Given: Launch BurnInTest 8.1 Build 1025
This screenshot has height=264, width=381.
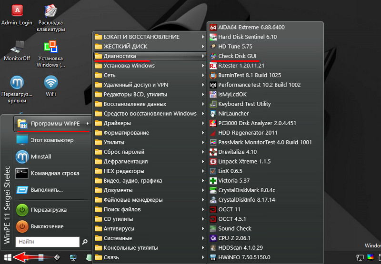Looking at the screenshot, I should (265, 75).
